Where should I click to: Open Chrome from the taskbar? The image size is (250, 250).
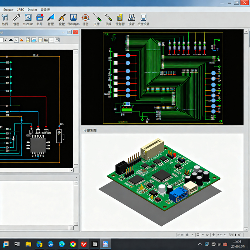72,244
